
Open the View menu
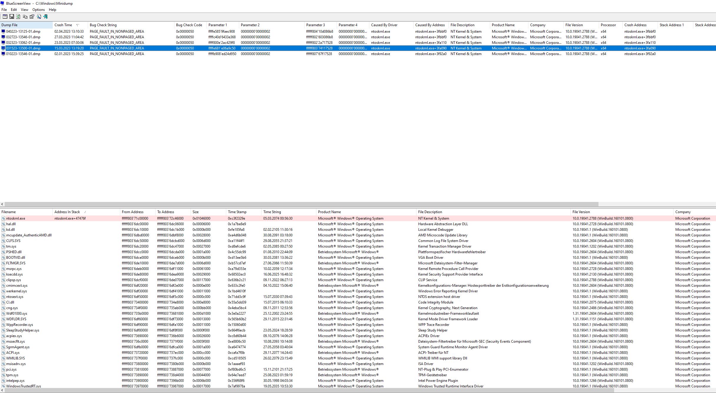(24, 10)
